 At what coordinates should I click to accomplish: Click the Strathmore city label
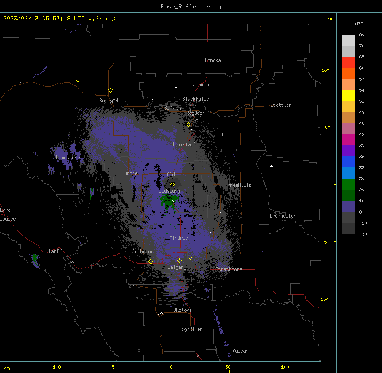[229, 269]
